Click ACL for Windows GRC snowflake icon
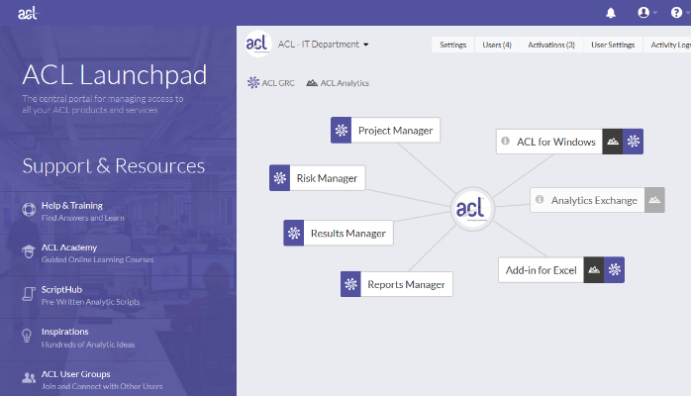The height and width of the screenshot is (396, 691). (x=634, y=142)
